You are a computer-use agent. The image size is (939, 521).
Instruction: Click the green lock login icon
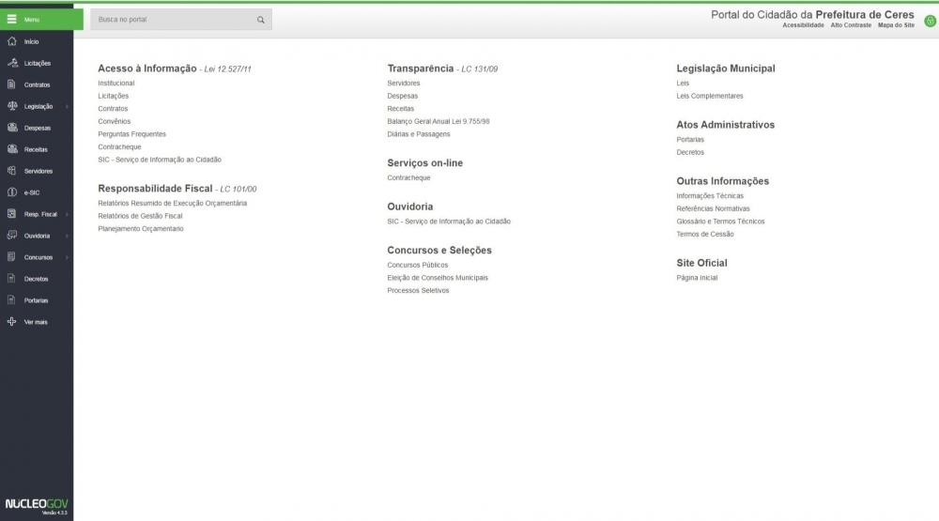click(x=929, y=21)
